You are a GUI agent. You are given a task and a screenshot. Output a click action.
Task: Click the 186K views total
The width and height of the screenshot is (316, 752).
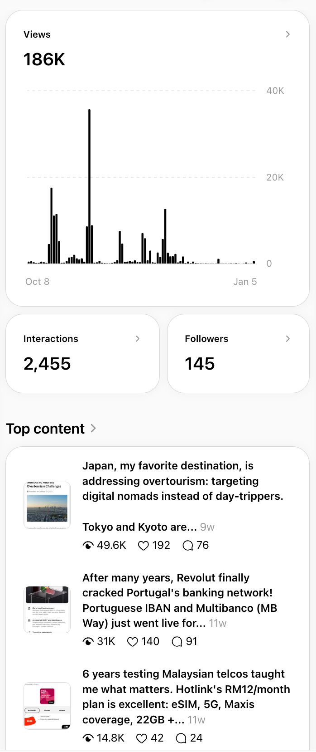coord(44,59)
